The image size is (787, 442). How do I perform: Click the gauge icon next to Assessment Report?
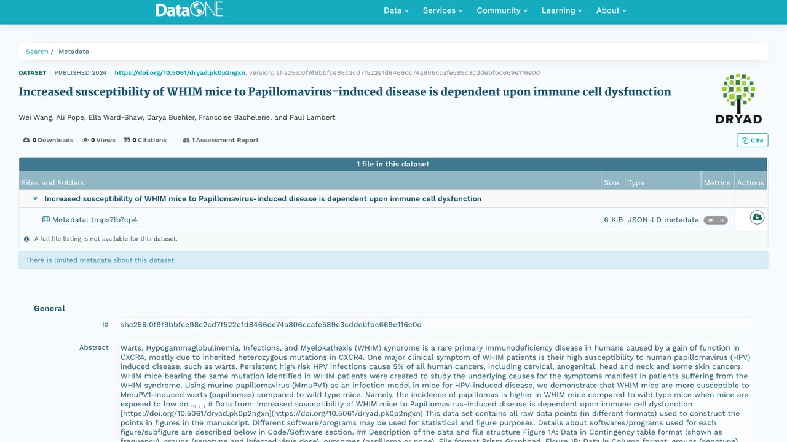coord(186,140)
